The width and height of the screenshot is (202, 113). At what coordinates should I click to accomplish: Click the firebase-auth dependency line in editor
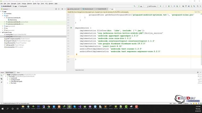click(113, 44)
